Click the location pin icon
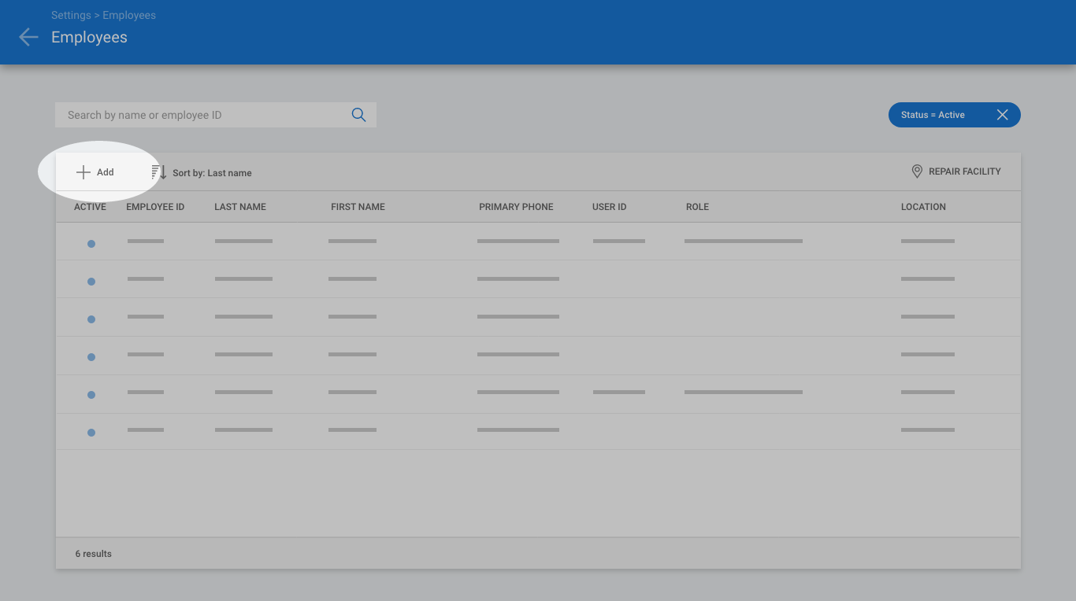1076x601 pixels. coord(917,171)
